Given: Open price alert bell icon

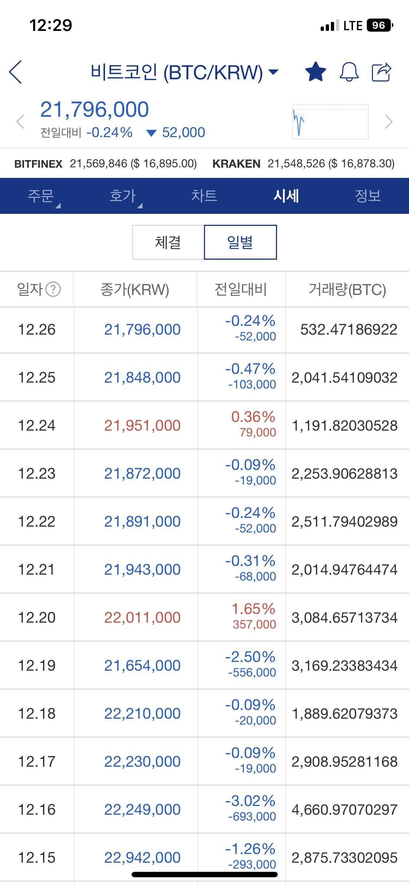Looking at the screenshot, I should point(349,72).
